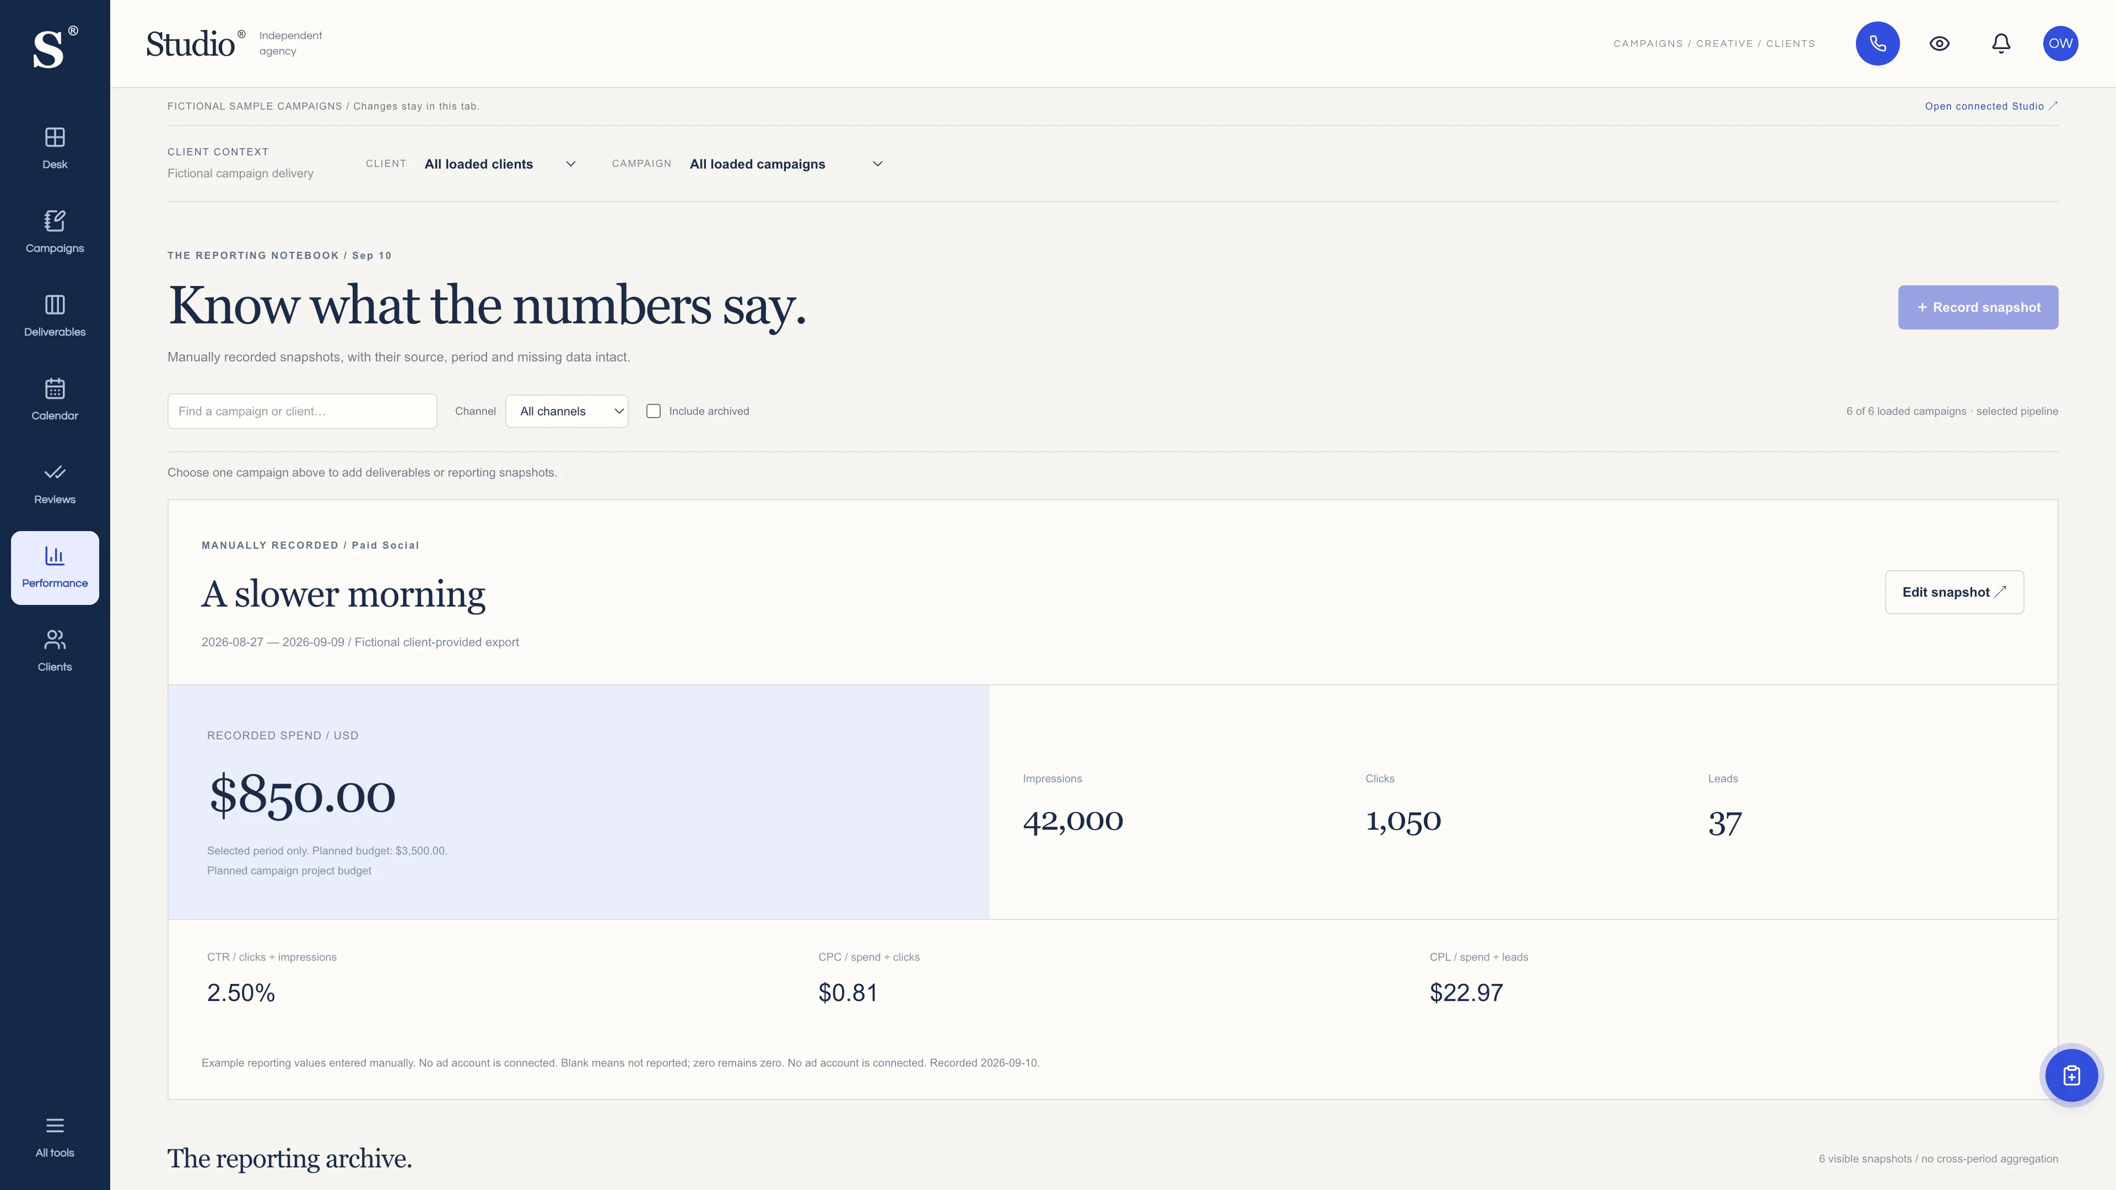Click the 42,000 impressions value
2116x1190 pixels.
[1073, 820]
